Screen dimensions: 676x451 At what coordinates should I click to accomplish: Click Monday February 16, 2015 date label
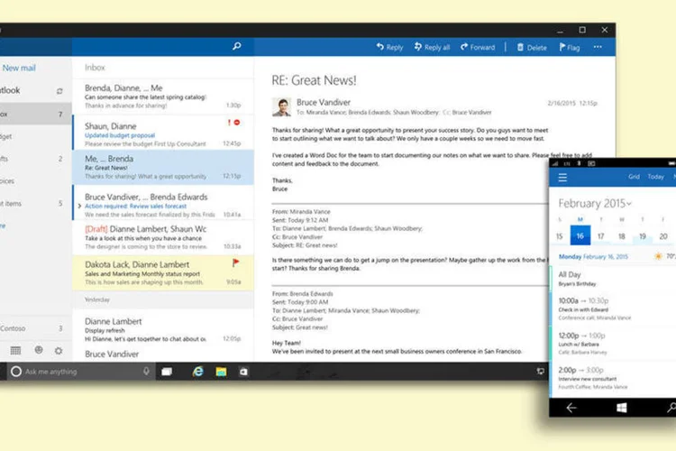(593, 256)
